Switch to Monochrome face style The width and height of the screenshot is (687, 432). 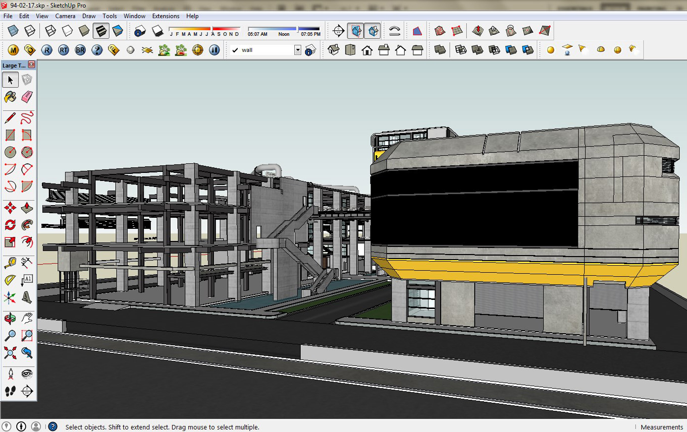[118, 31]
